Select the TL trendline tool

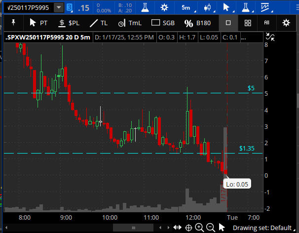98,23
